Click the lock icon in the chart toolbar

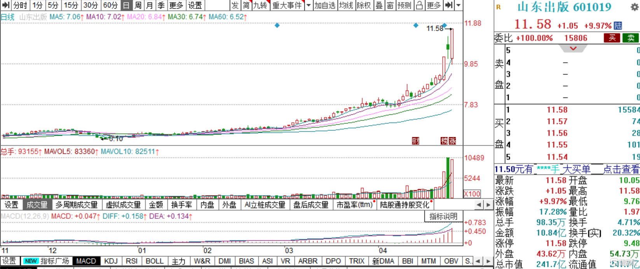coord(419,5)
